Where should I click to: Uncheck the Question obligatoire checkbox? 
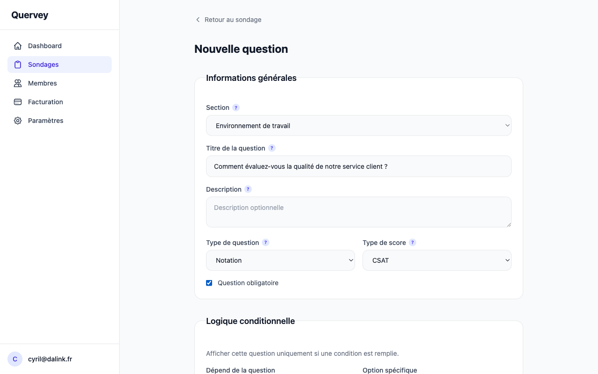click(209, 283)
